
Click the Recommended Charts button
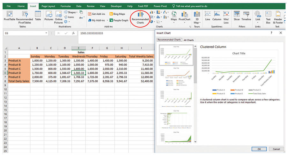coord(140,18)
